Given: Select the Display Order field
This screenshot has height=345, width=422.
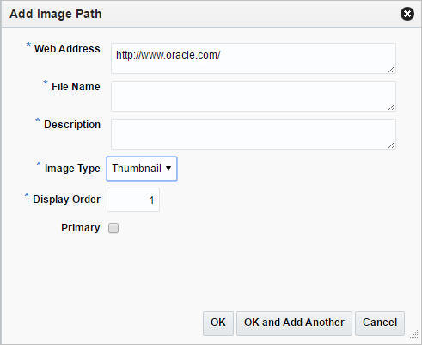Looking at the screenshot, I should coord(133,200).
